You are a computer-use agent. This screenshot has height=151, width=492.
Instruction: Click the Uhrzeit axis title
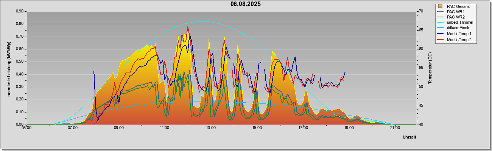tap(409, 137)
